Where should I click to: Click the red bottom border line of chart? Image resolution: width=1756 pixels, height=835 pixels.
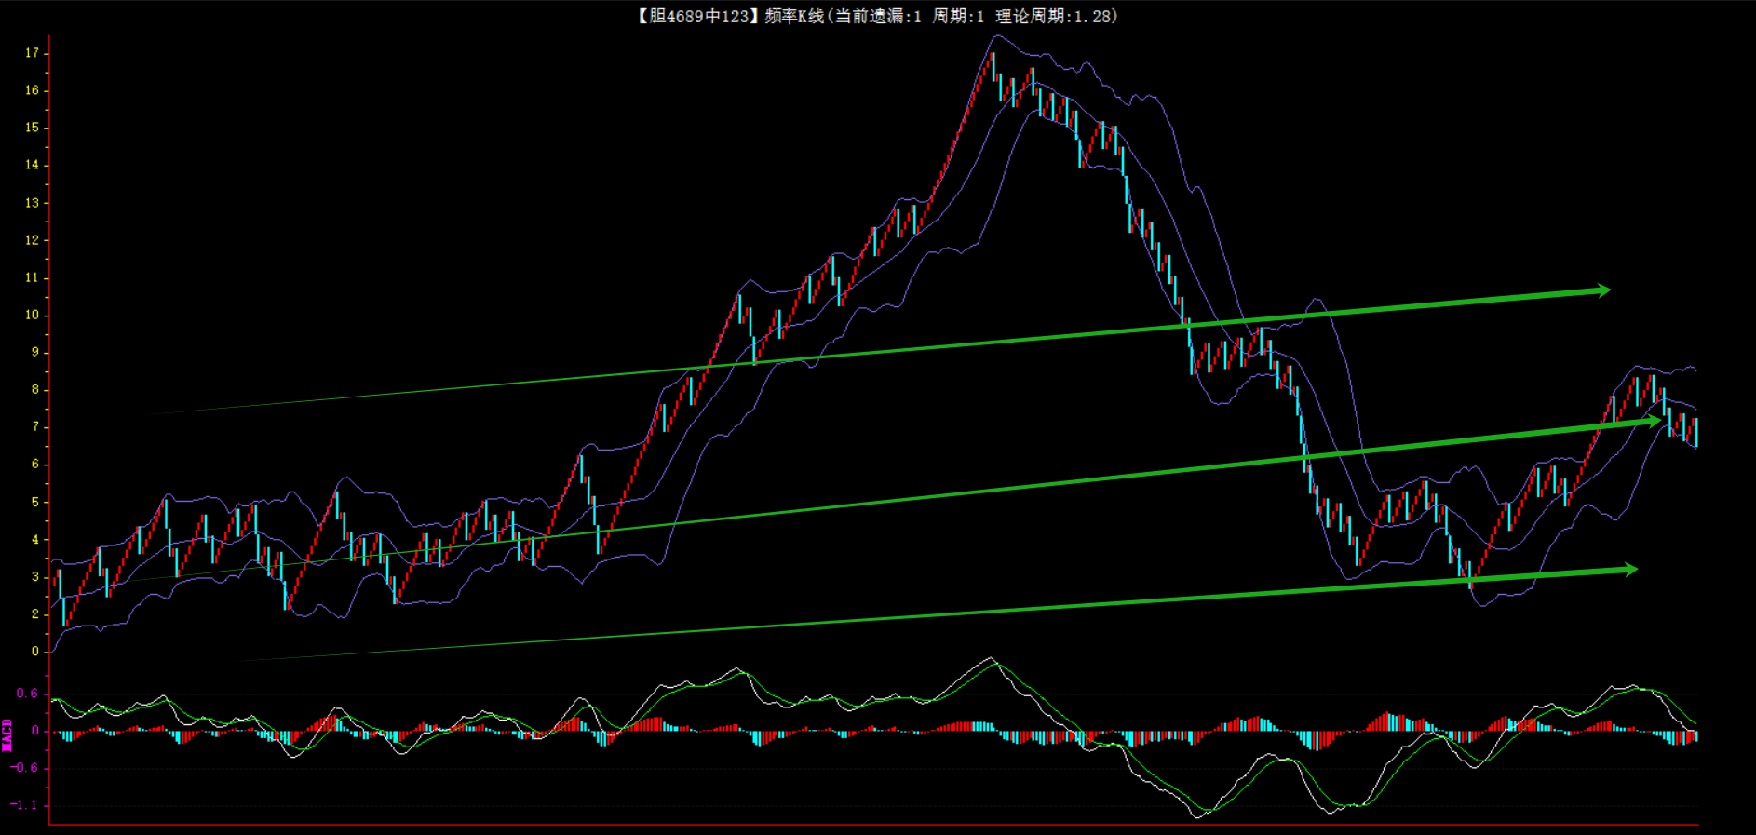click(x=873, y=825)
